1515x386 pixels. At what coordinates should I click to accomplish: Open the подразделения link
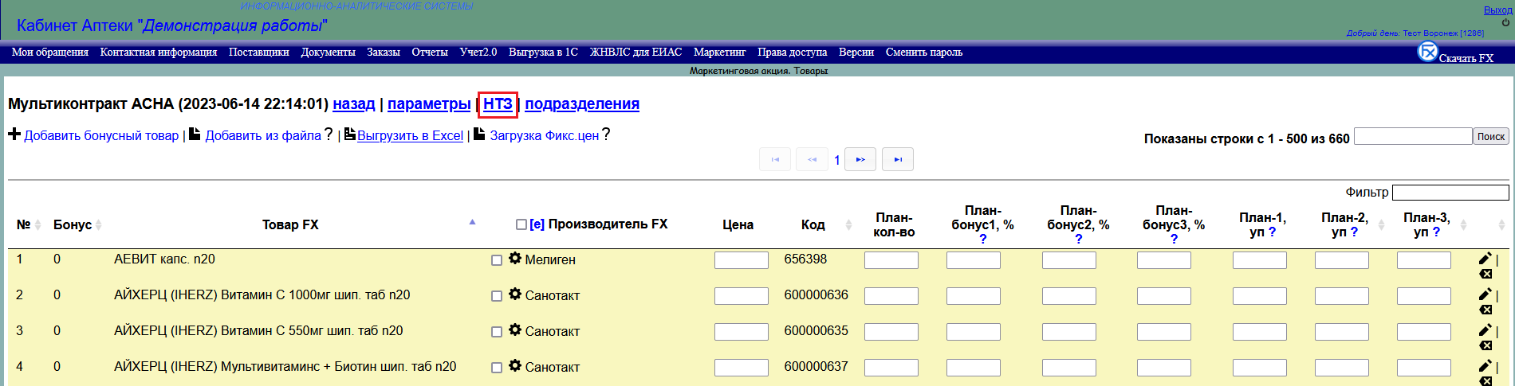tap(581, 104)
